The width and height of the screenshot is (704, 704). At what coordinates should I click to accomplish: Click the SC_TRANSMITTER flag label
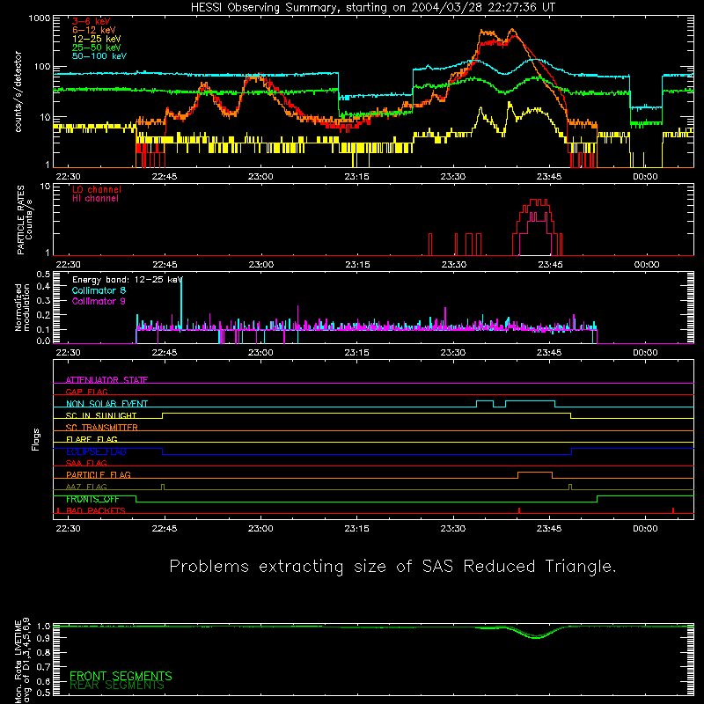pyautogui.click(x=102, y=427)
